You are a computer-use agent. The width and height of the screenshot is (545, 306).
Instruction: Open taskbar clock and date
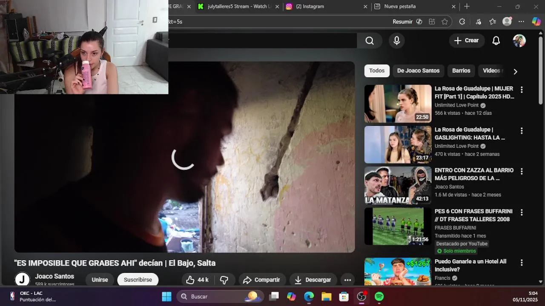coord(526,296)
